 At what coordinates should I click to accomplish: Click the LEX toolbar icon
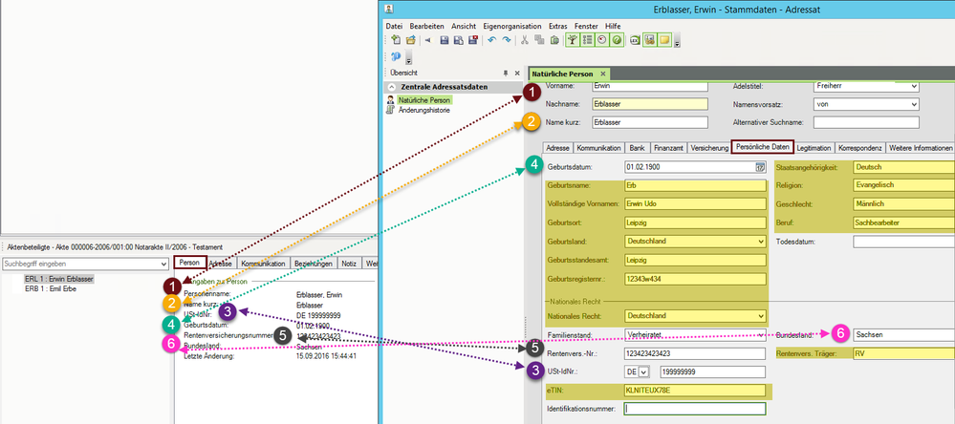(x=636, y=40)
